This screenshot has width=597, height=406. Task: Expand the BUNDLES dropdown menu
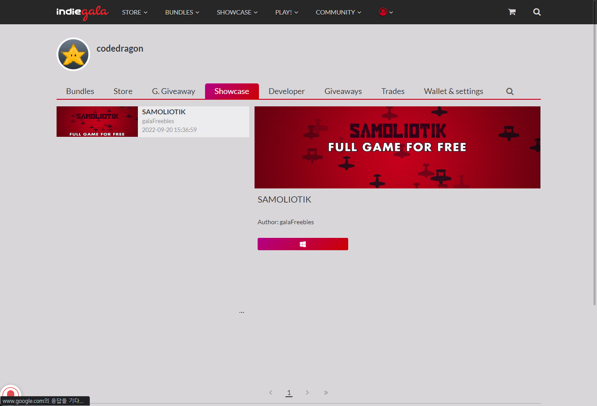pos(182,12)
